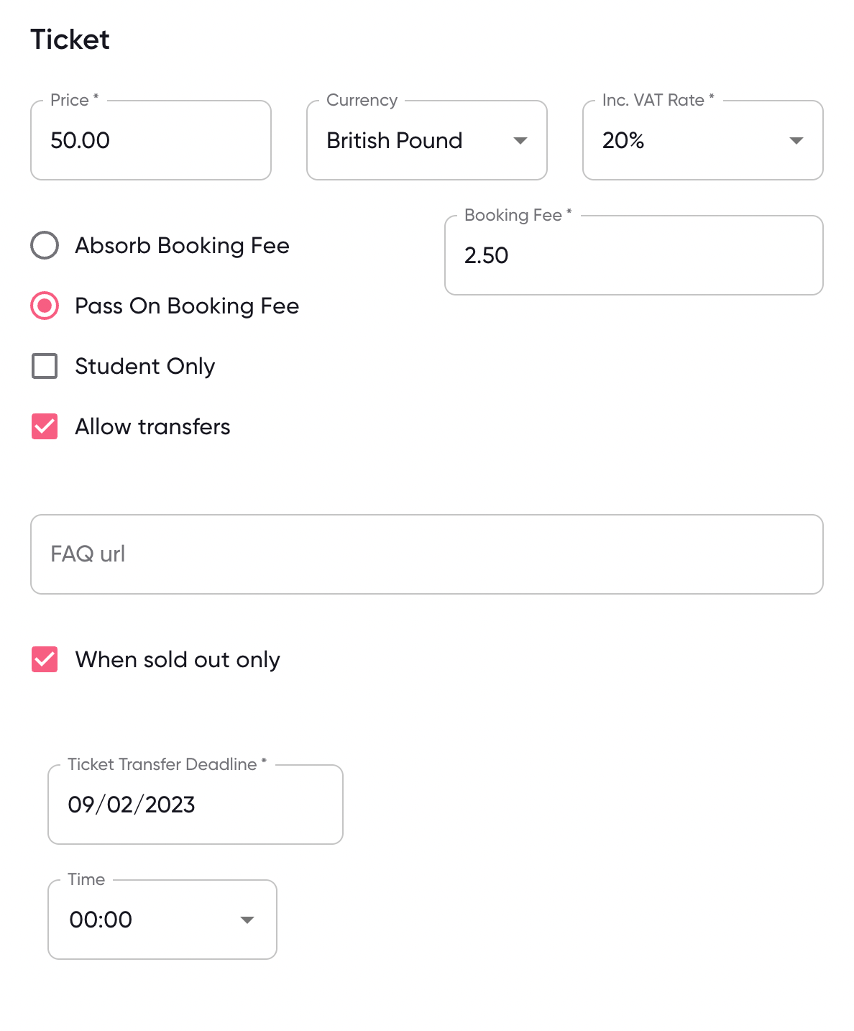Disable the When sold out only checkbox

[x=45, y=659]
